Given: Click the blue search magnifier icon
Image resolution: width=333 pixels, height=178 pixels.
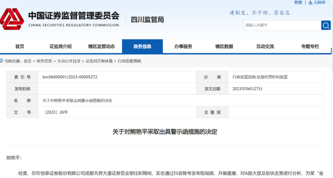Looking at the screenshot, I should pyautogui.click(x=326, y=25).
